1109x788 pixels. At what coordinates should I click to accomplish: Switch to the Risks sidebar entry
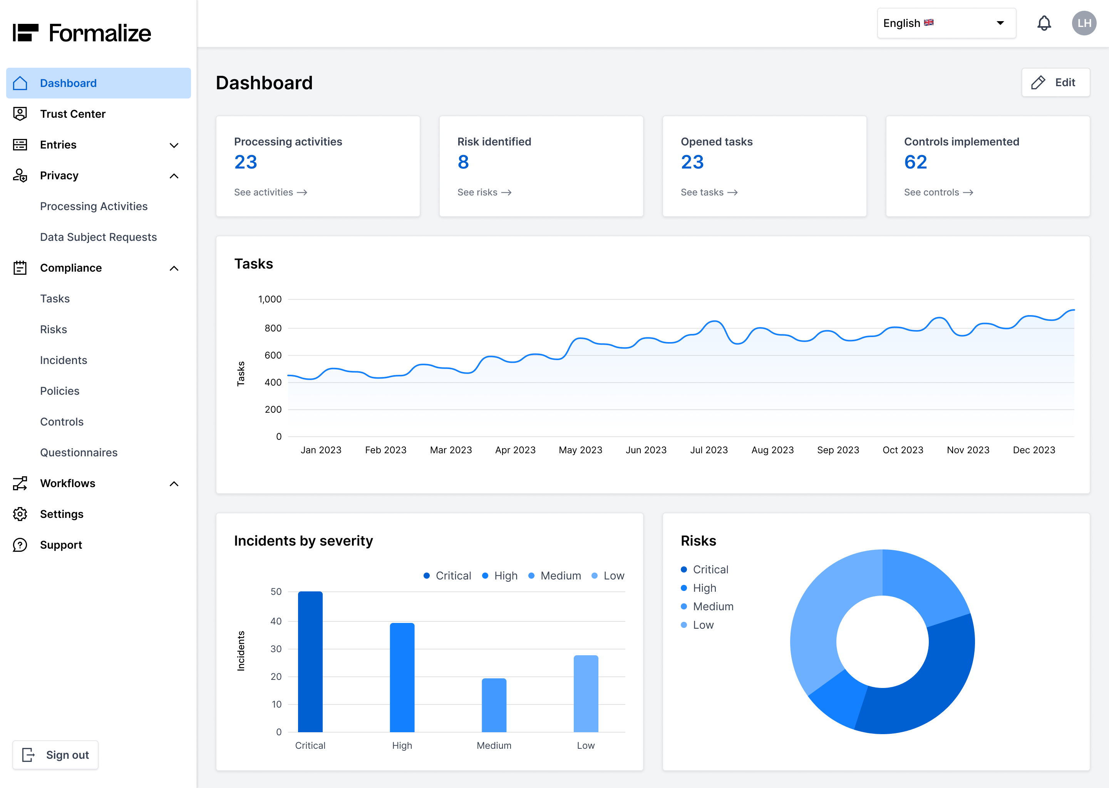tap(54, 329)
